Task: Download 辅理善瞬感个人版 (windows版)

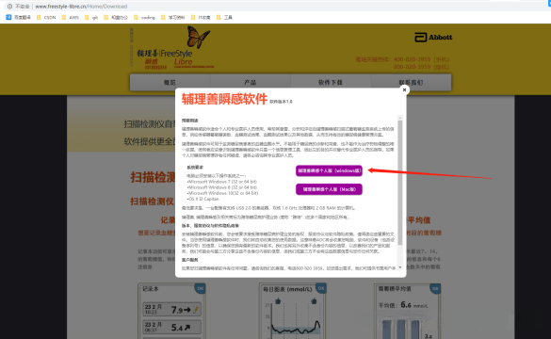Action: tap(329, 170)
